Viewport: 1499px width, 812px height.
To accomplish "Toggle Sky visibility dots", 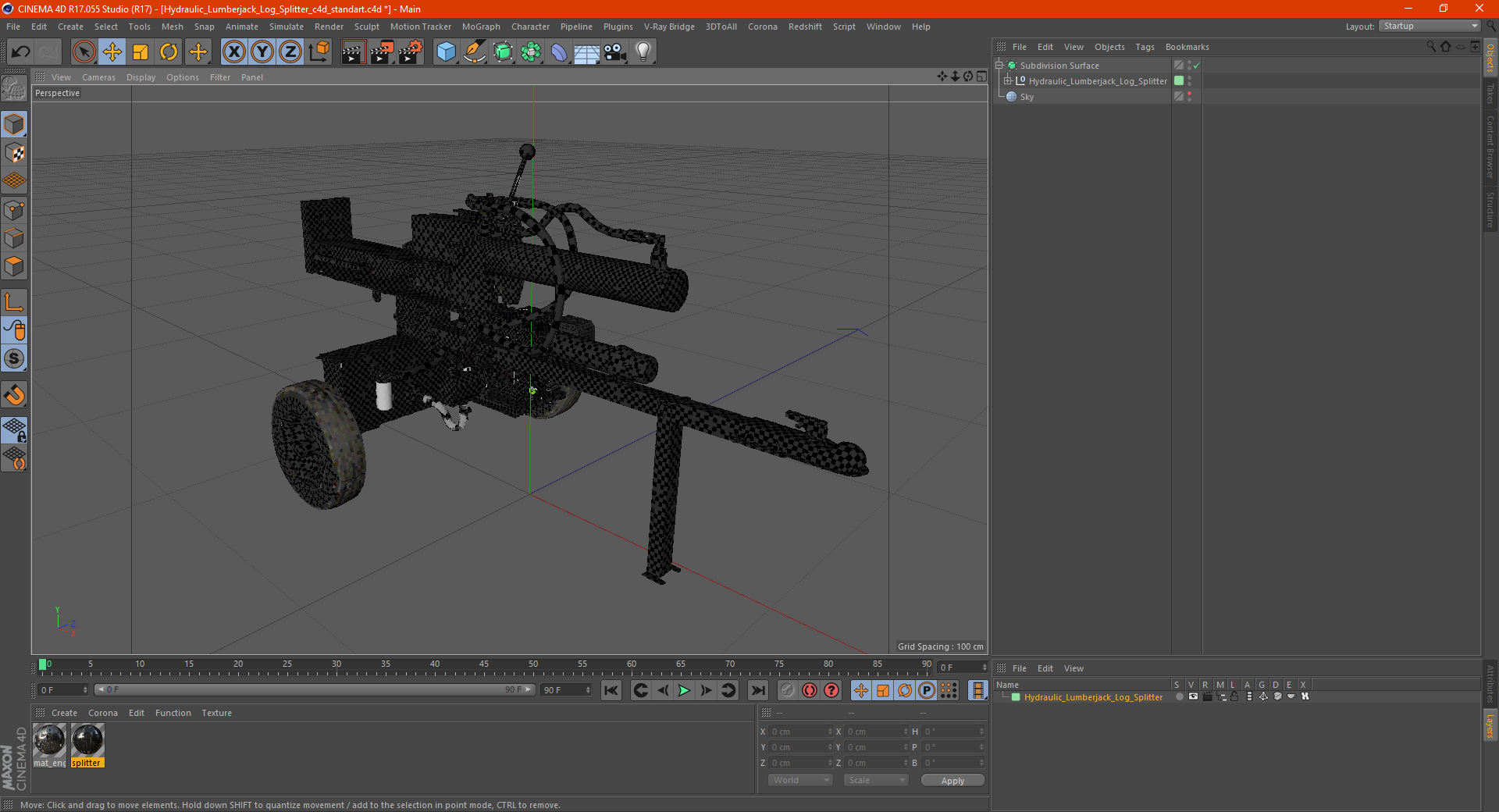I will (x=1189, y=97).
